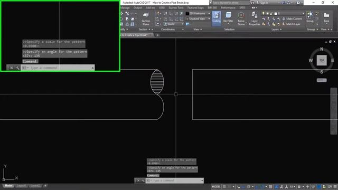Click the status bar plus annotation monitor icon
Viewport: 338px width, 190px height.
(307, 187)
